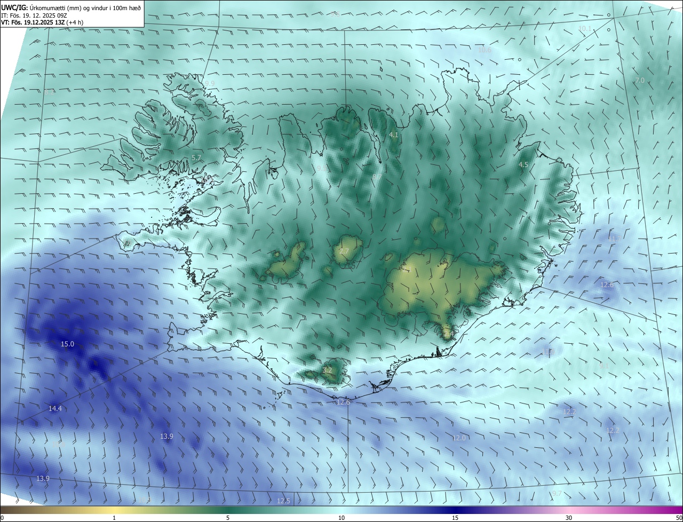Click the 12.6 value off the east coast
The height and width of the screenshot is (522, 683).
607,284
